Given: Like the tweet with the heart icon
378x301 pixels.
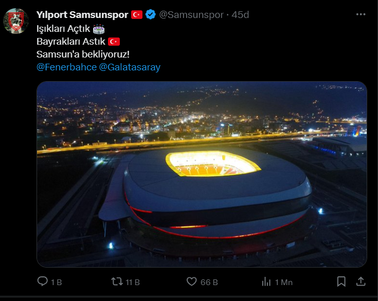Looking at the screenshot, I should pyautogui.click(x=192, y=281).
